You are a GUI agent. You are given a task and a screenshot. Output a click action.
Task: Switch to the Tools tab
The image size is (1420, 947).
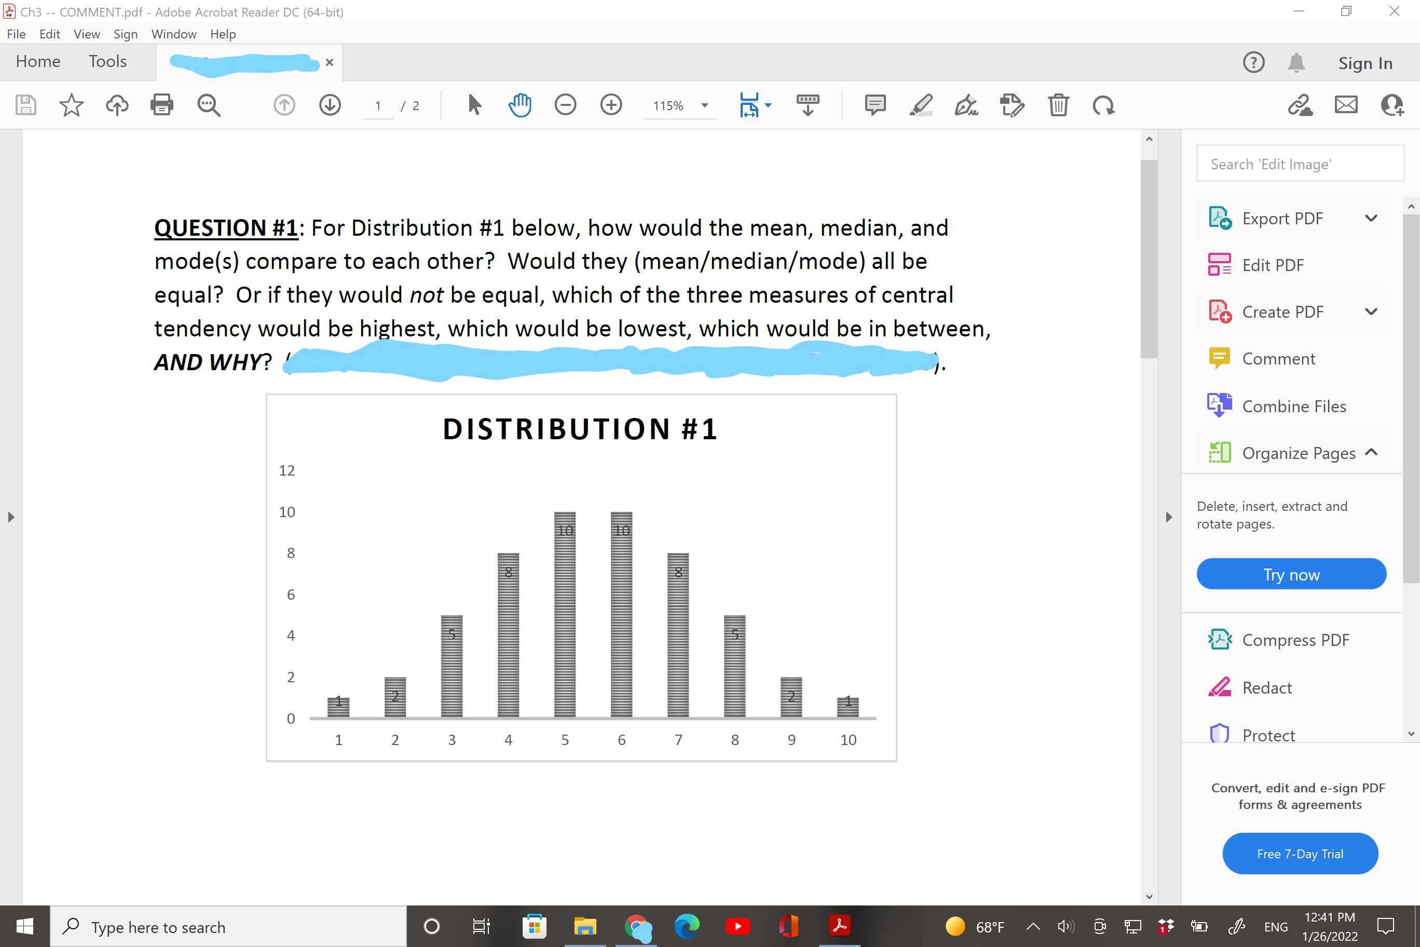[107, 61]
